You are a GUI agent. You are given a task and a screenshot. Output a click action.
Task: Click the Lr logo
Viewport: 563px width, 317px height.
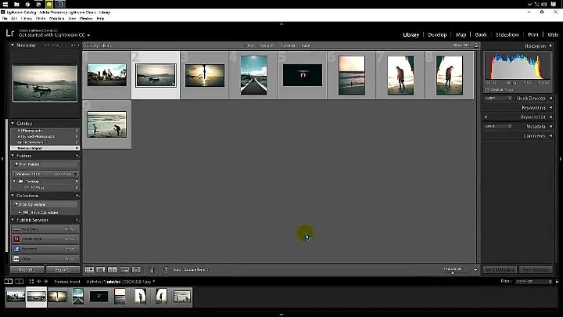coord(10,34)
